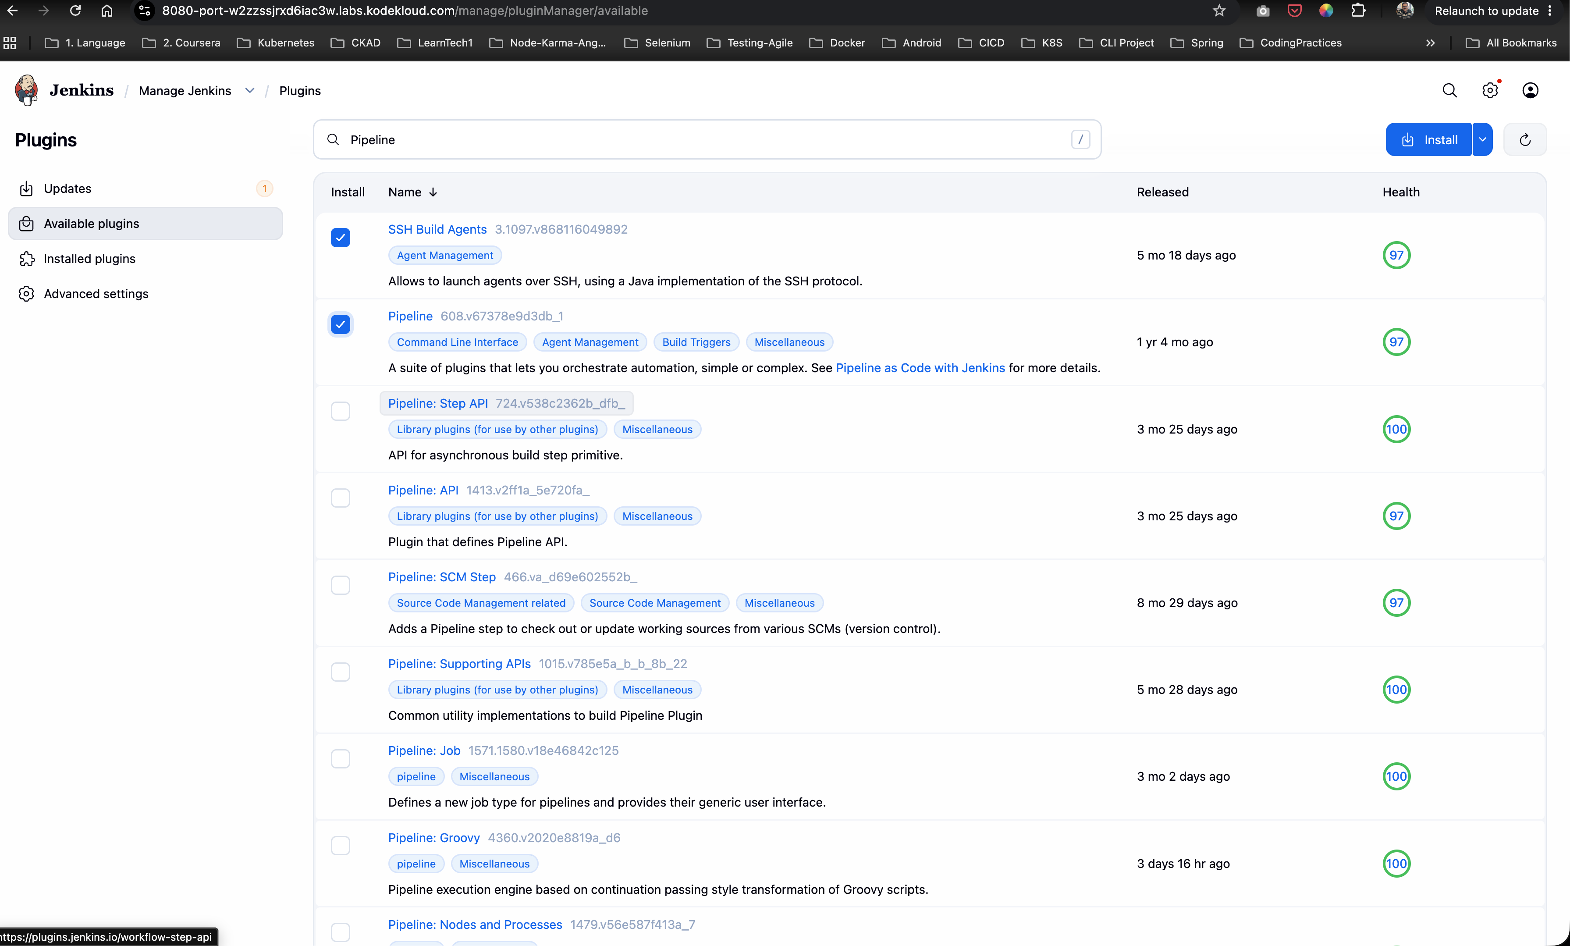Click the health score 97 for Pipeline: SCM Step
This screenshot has height=946, width=1570.
[x=1396, y=603]
